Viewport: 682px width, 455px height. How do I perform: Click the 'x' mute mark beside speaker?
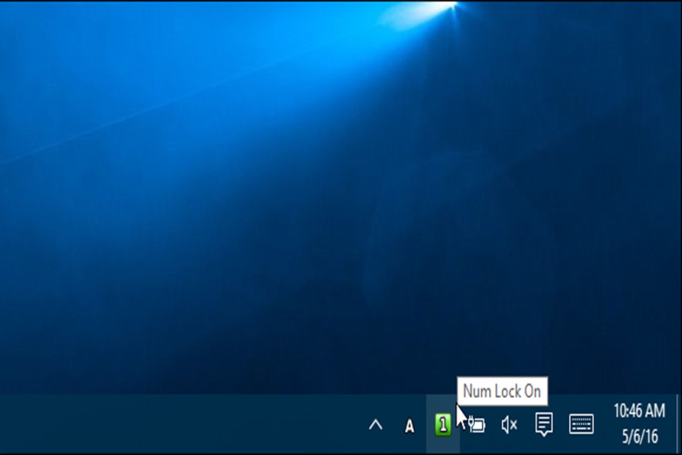(514, 425)
